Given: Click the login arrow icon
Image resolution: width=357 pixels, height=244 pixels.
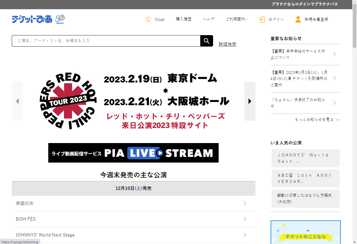Looking at the screenshot, I should click(262, 20).
